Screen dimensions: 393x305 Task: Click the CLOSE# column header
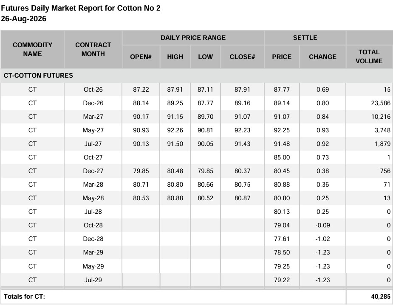click(x=242, y=57)
